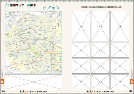Click the medical map pin icon beside 医療マップ

7,5
